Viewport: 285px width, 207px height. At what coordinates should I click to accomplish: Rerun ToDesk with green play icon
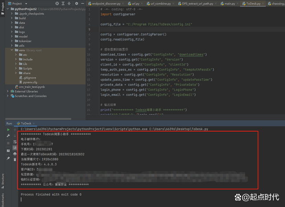click(x=8, y=130)
